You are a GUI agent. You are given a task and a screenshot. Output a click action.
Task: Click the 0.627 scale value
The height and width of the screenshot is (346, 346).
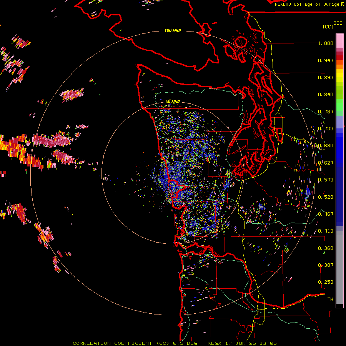pos(326,163)
